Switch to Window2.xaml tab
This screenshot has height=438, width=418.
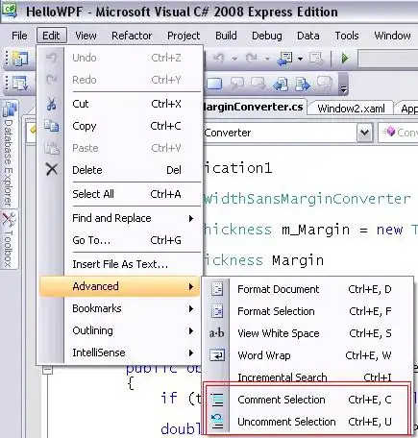pos(351,109)
